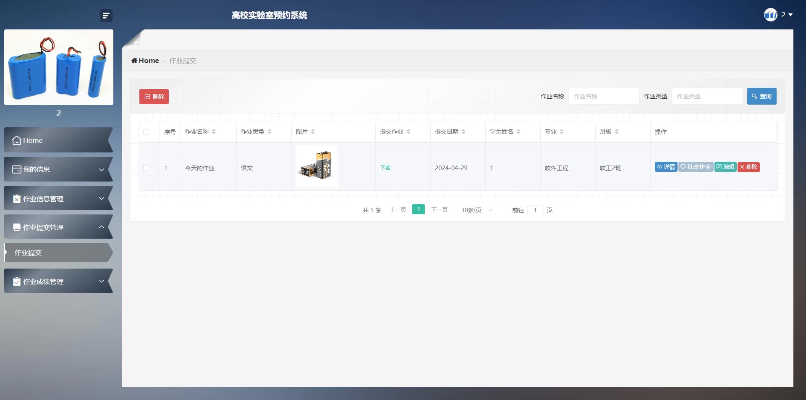
Task: Click the 作业成绩管理 checklist icon
Action: point(17,282)
